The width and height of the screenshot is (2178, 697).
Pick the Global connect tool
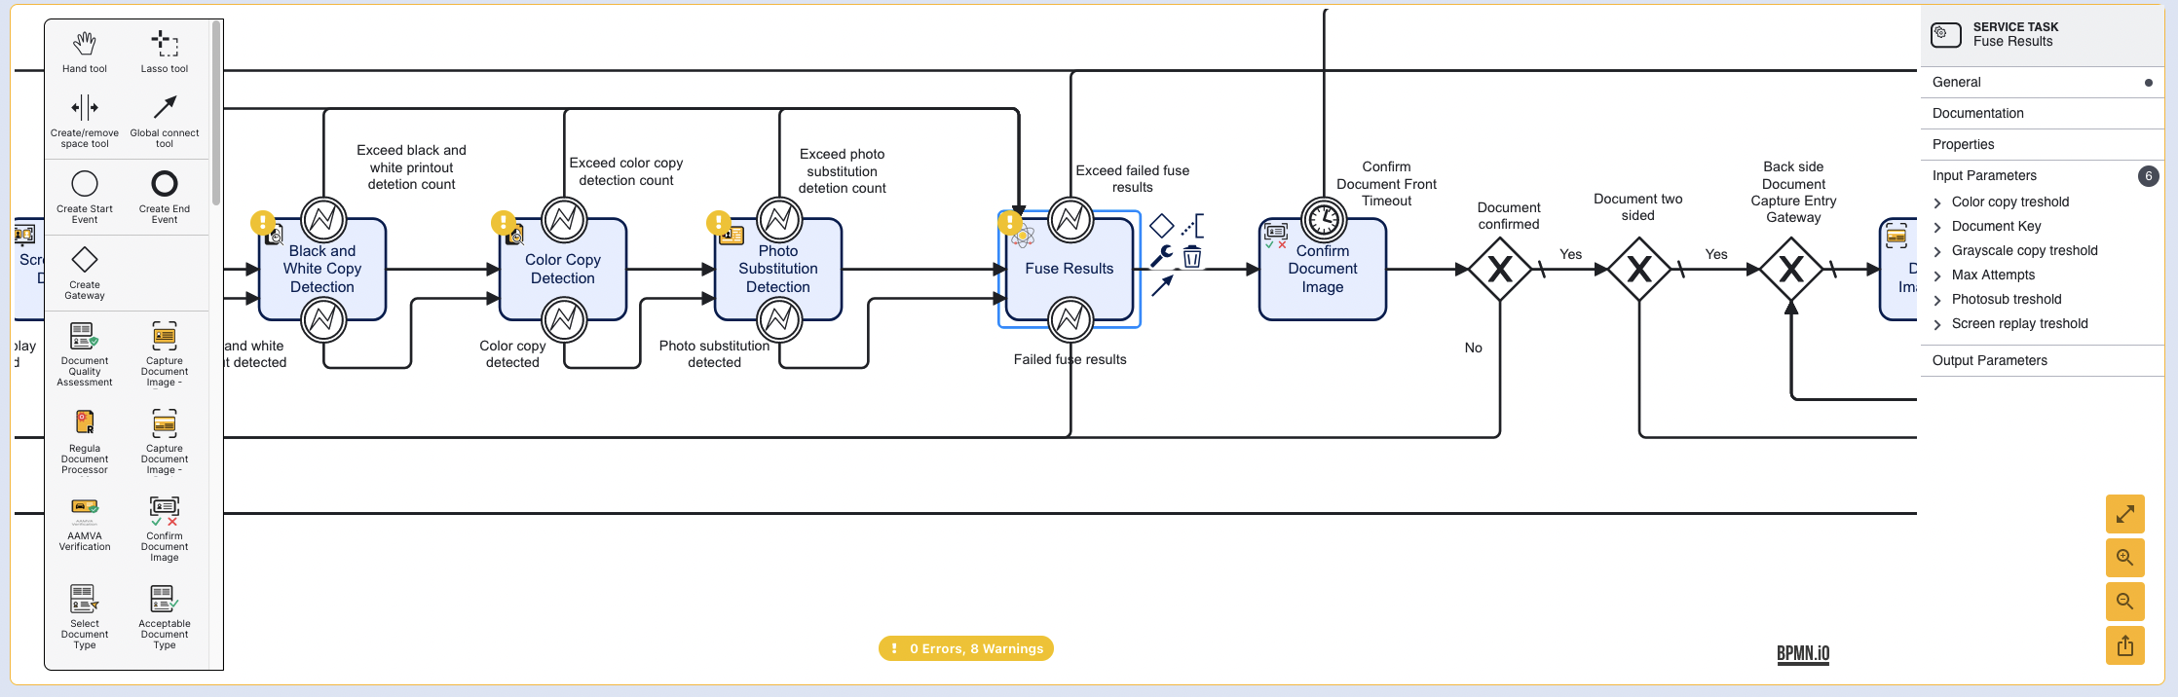tap(165, 107)
